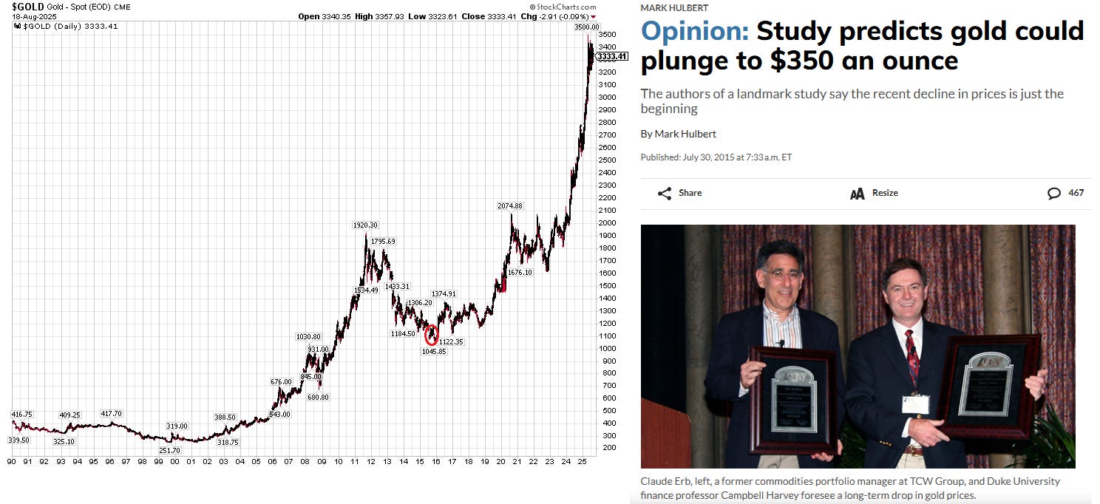Click the 1122.35 price label
Image resolution: width=1100 pixels, height=504 pixels.
(x=451, y=342)
